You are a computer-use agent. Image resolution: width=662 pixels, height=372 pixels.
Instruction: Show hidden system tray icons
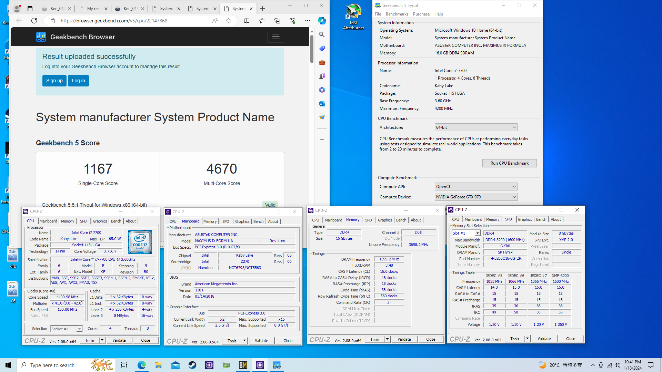point(592,365)
